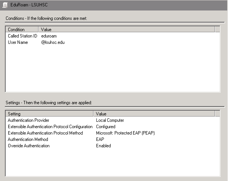Click the Microsoft: Protected EAP (PEAP) value
The image size is (228, 181).
click(125, 133)
